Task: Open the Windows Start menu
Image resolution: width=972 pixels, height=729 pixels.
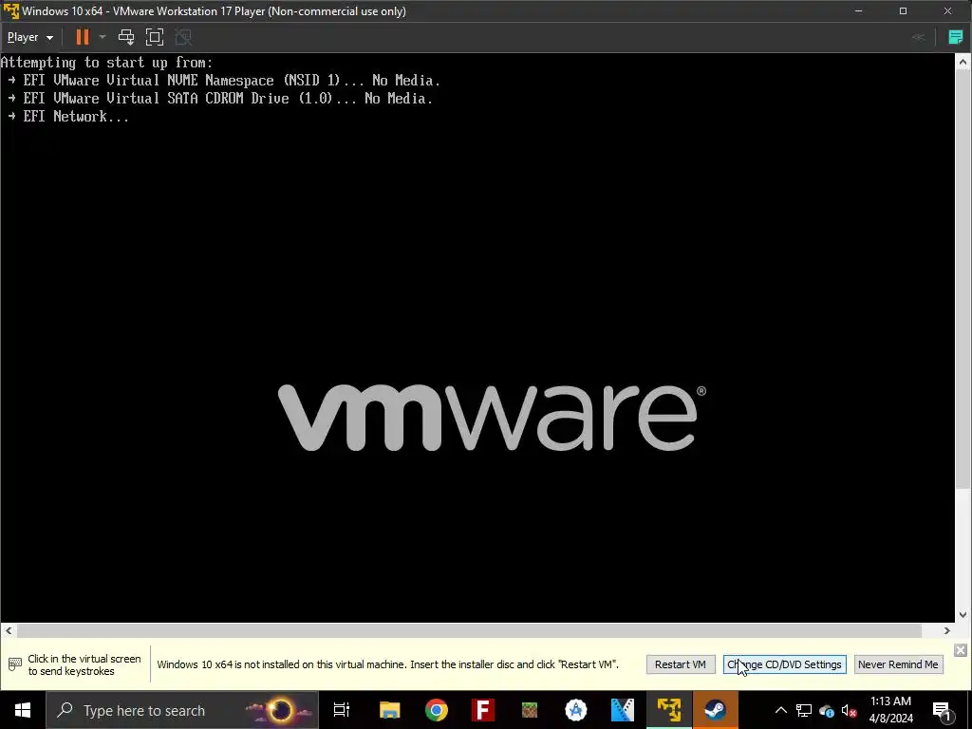Action: point(23,710)
